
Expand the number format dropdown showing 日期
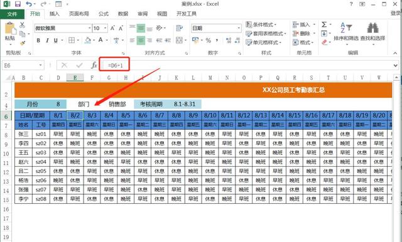[x=239, y=28]
